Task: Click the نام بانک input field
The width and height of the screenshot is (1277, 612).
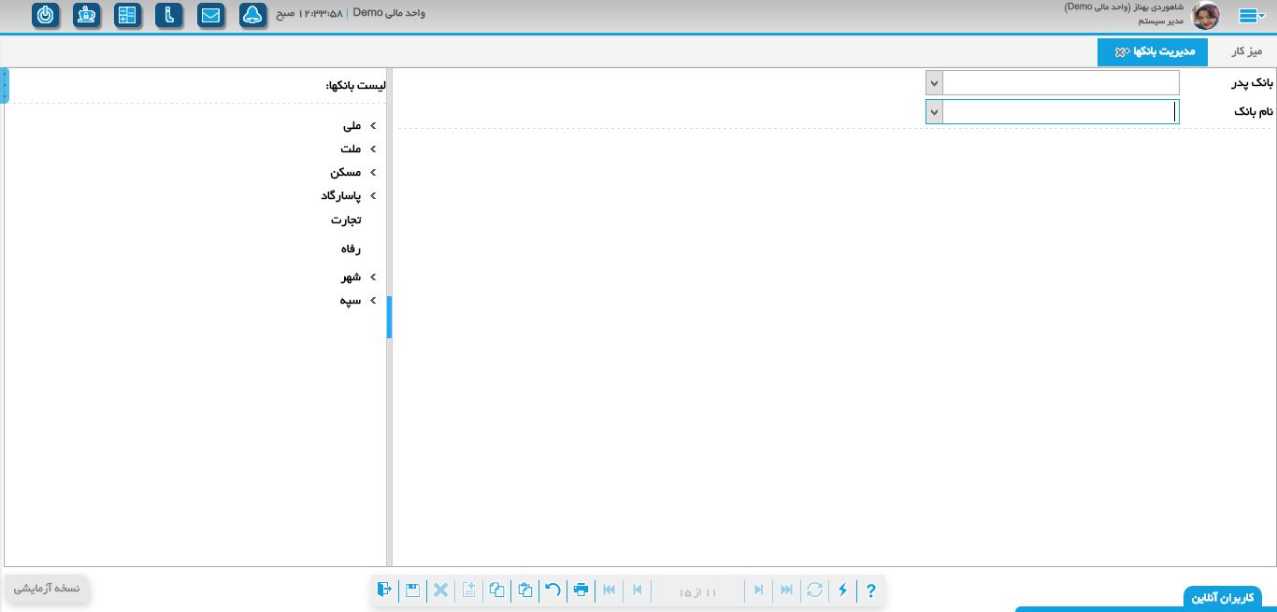Action: pyautogui.click(x=1061, y=112)
